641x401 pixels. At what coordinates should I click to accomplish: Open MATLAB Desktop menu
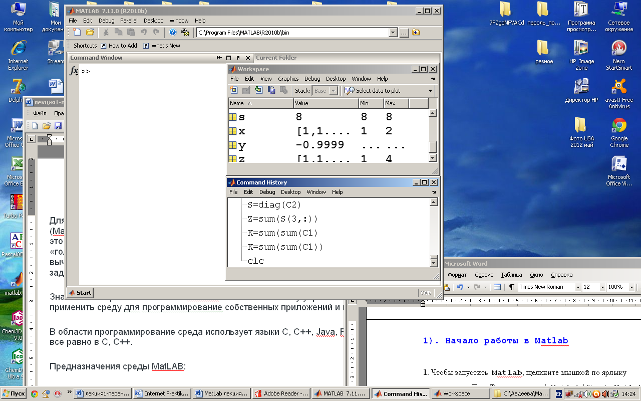[153, 21]
